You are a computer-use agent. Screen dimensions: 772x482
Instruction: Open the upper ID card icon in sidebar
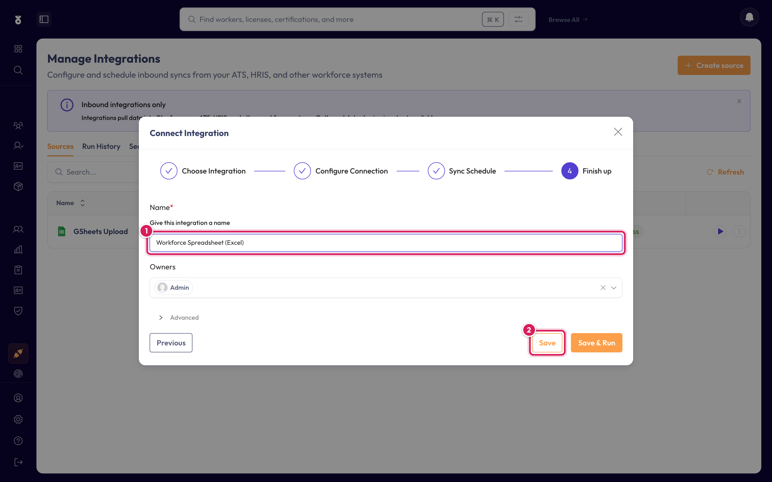pyautogui.click(x=18, y=166)
